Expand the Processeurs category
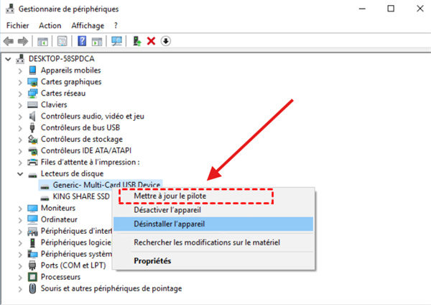Image resolution: width=431 pixels, height=305 pixels. click(20, 278)
